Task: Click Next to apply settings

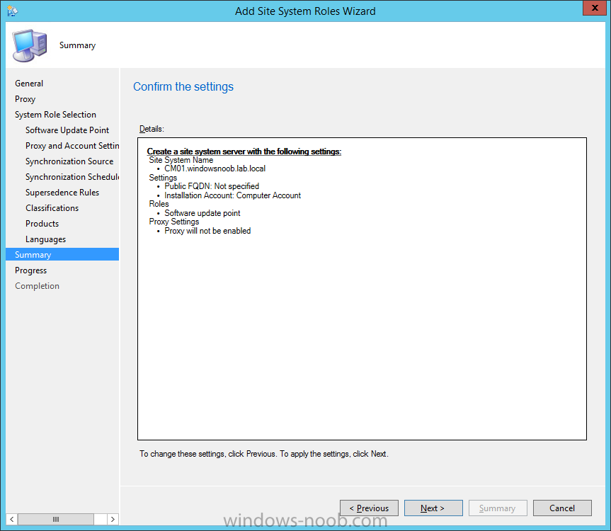Action: coord(433,508)
